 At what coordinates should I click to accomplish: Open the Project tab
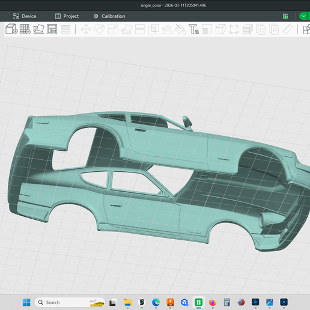pos(67,16)
